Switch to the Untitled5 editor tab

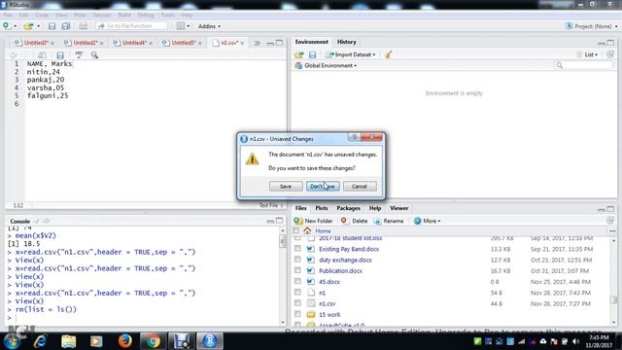coord(182,43)
